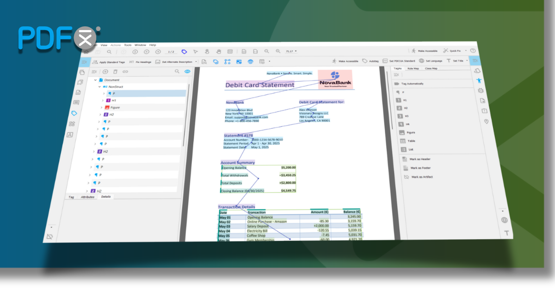Switch to the Tag tab below tree

tap(71, 197)
